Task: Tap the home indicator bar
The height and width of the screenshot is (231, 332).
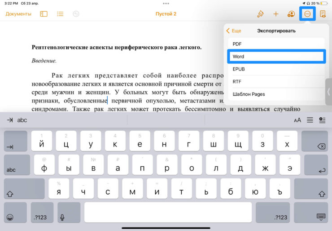Action: coord(166,228)
